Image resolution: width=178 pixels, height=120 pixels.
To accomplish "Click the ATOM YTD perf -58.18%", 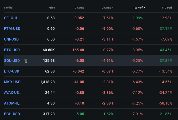I will pyautogui.click(x=165, y=103).
